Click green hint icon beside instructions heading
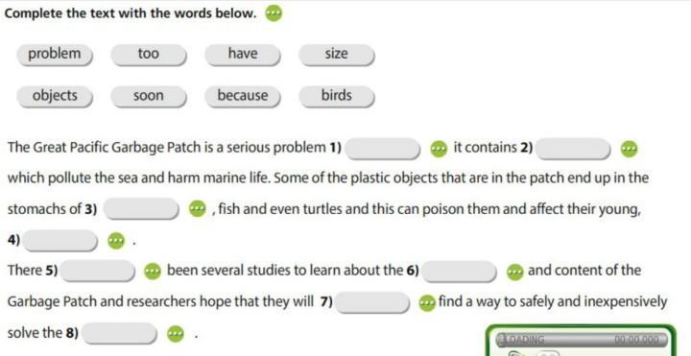Viewport: 691px width, 356px height. pyautogui.click(x=274, y=13)
